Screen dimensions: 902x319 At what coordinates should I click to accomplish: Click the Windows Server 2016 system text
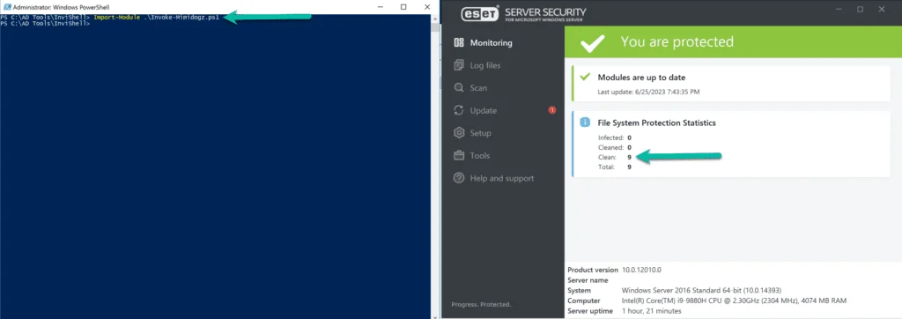pos(702,290)
